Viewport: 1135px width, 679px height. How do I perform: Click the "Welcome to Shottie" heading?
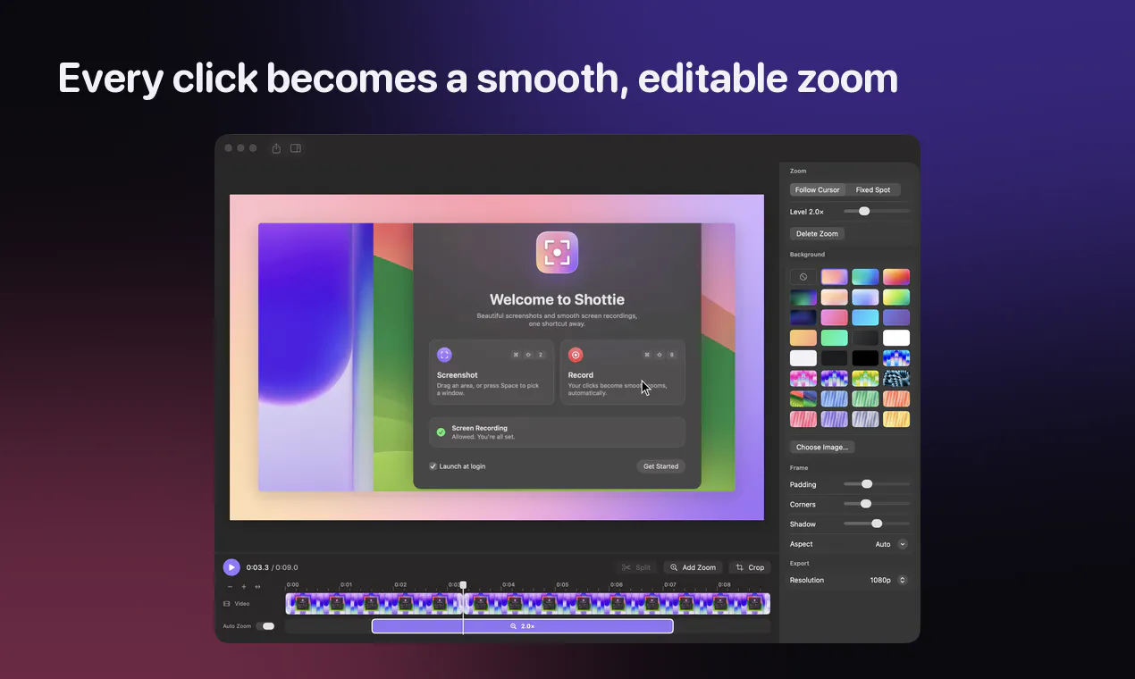pos(557,299)
